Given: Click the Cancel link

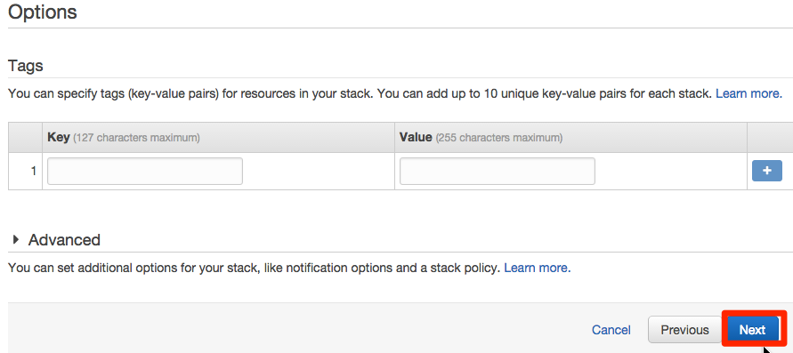Looking at the screenshot, I should (x=611, y=330).
